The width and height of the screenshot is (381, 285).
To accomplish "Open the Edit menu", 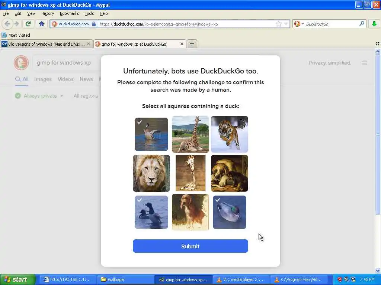I will (x=18, y=13).
